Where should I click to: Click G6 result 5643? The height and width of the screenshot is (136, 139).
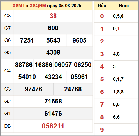53,40
